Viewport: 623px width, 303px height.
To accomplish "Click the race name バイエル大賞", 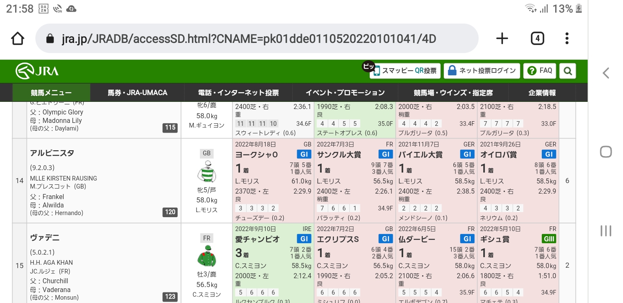I will point(421,155).
